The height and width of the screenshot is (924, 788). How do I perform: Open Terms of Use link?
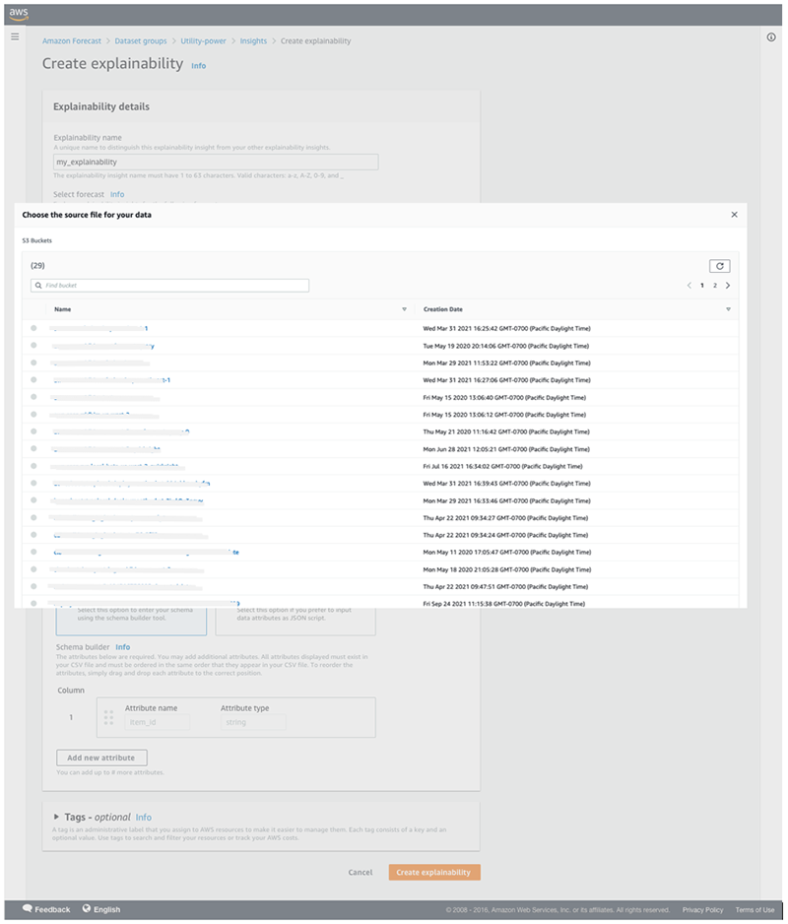click(x=755, y=910)
